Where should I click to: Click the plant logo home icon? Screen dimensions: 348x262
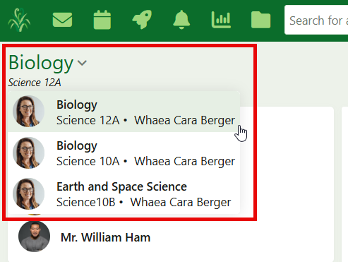point(19,20)
